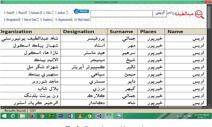The image size is (212, 127).
Task: Select the Designation cell ڪمپيوٽر آپريٽر
Action: coord(84,67)
